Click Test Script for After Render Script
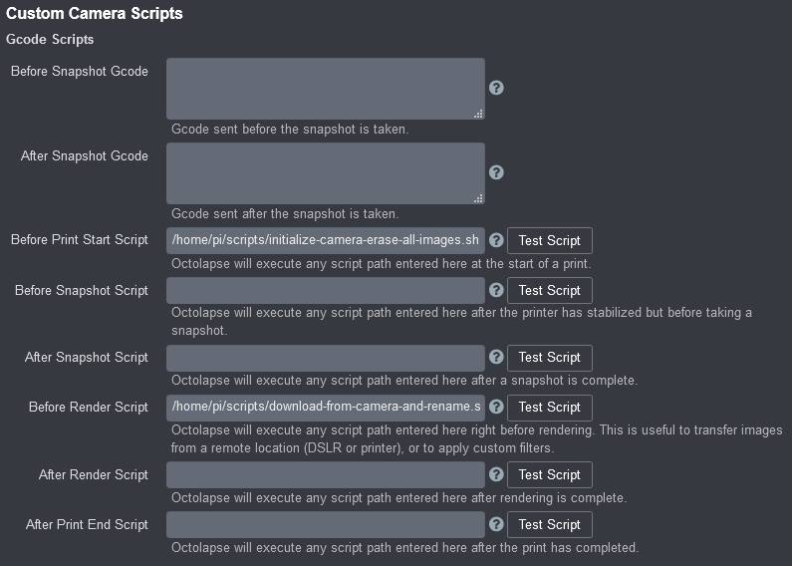792x566 pixels. (549, 474)
